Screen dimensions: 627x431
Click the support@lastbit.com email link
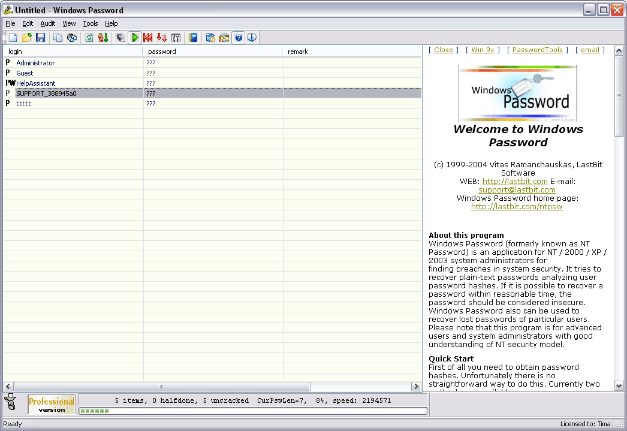pyautogui.click(x=517, y=189)
